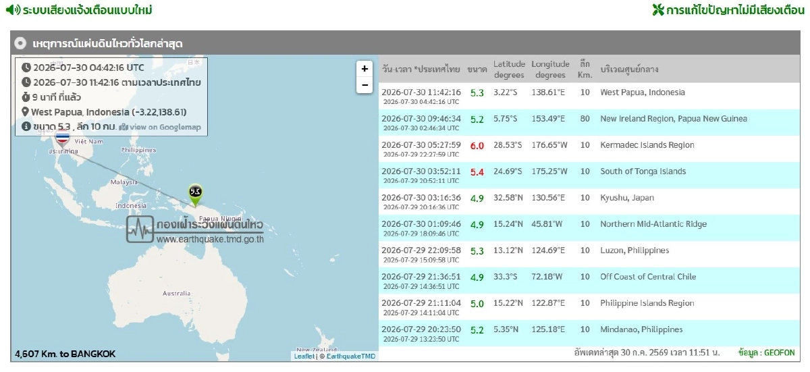The height and width of the screenshot is (372, 810).
Task: Click the ข้อมูล : GEOFON source label
Action: 766,352
